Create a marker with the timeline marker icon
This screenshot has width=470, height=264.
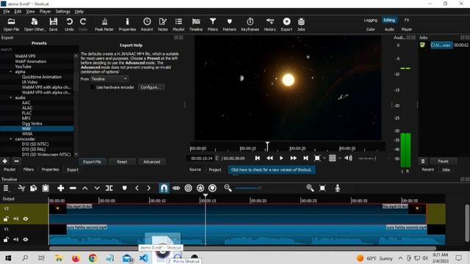(x=124, y=188)
